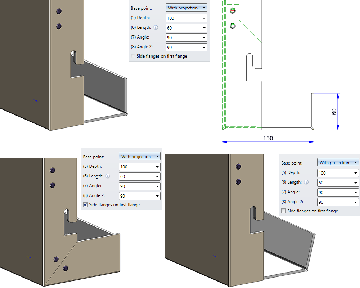Open the Length dropdown arrow in the bottom-right panel

356,183
